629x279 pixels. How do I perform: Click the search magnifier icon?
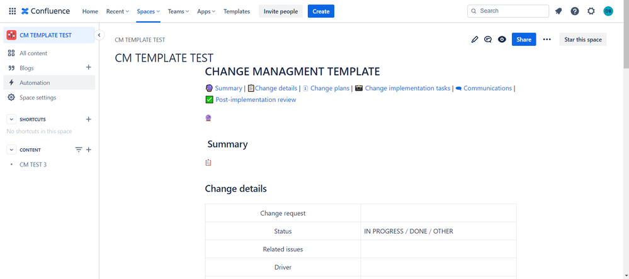(473, 11)
